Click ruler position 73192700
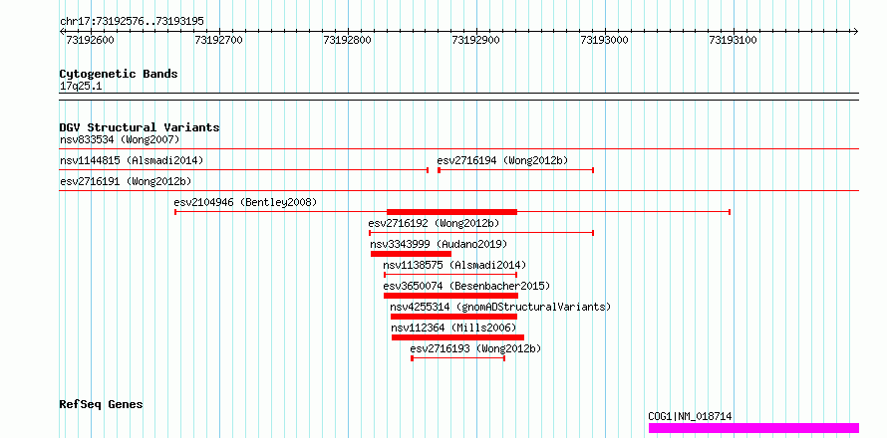 218,40
